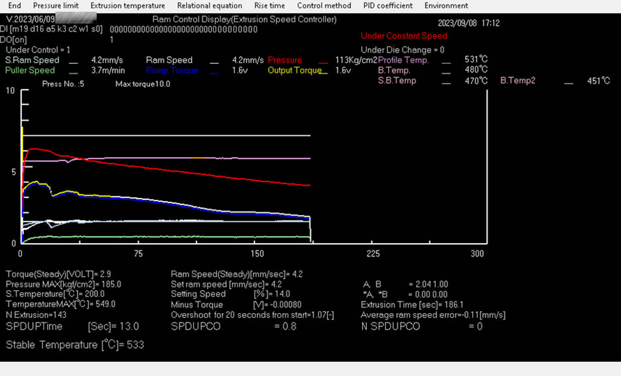Viewport: 621px width, 376px height.
Task: Open the Relational equation menu
Action: 210,6
